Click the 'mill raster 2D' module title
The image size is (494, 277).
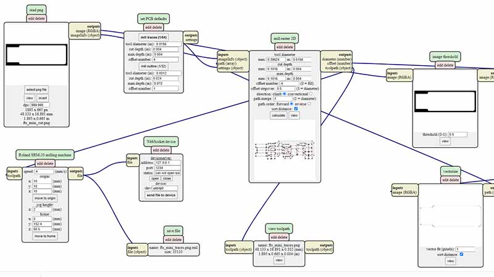(x=285, y=38)
